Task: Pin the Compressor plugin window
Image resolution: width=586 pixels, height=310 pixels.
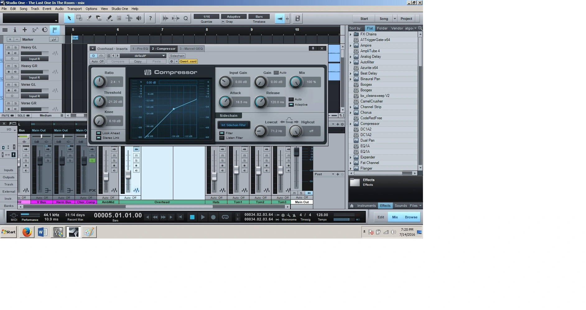Action: point(313,48)
